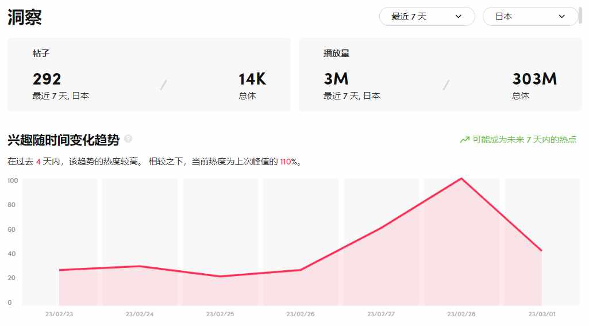Click the 兴趣随时间变化趋势 section heading

63,140
